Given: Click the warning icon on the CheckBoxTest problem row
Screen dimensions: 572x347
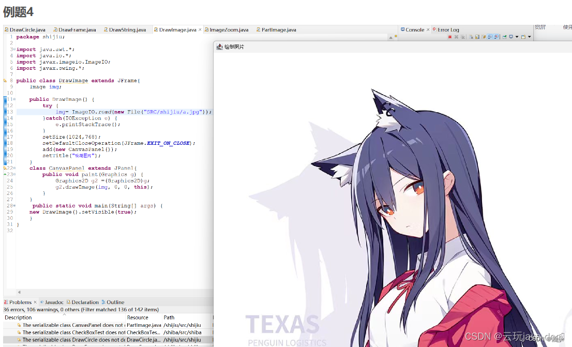Looking at the screenshot, I should click(x=19, y=333).
